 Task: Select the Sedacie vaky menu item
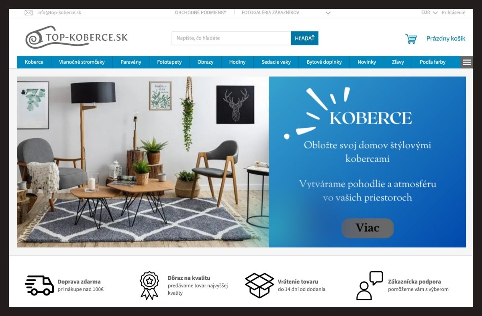pyautogui.click(x=276, y=62)
